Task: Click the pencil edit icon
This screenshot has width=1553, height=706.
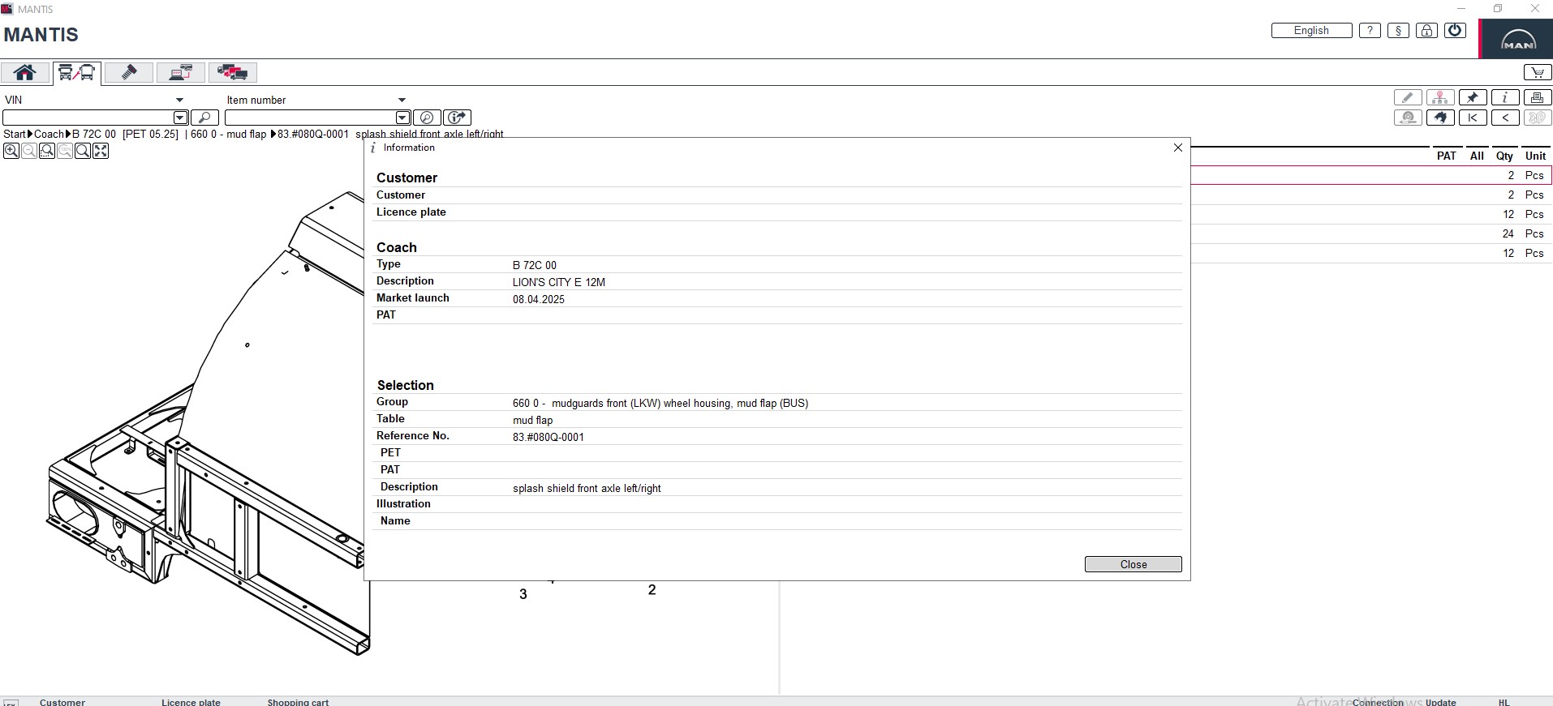Action: 1408,98
